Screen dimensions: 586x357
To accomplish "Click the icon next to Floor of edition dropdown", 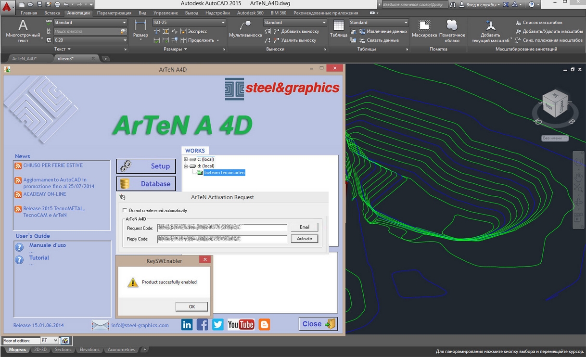I will 65,341.
